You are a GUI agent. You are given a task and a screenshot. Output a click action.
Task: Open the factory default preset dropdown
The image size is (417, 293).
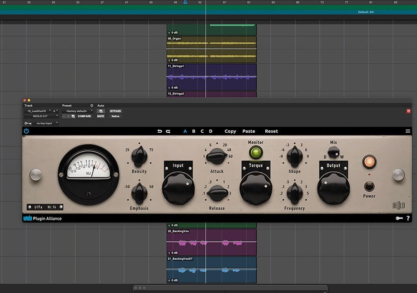(77, 111)
